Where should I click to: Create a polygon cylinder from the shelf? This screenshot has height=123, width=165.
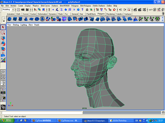[20, 19]
